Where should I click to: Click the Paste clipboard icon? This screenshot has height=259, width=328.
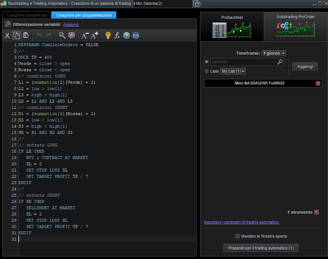pyautogui.click(x=25, y=35)
